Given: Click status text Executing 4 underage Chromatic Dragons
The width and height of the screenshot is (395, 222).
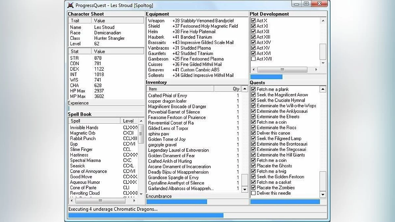Looking at the screenshot, I should (x=113, y=209).
